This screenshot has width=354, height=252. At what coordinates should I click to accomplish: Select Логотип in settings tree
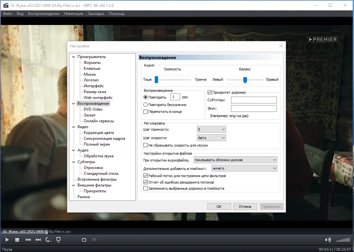coord(91,80)
